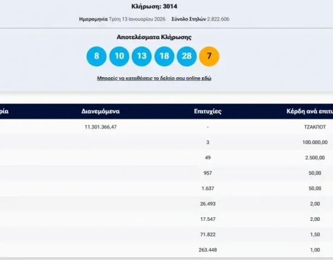Select the 50,00 prize in the 957 row
Screen dimensions: 333x260
(x=315, y=173)
